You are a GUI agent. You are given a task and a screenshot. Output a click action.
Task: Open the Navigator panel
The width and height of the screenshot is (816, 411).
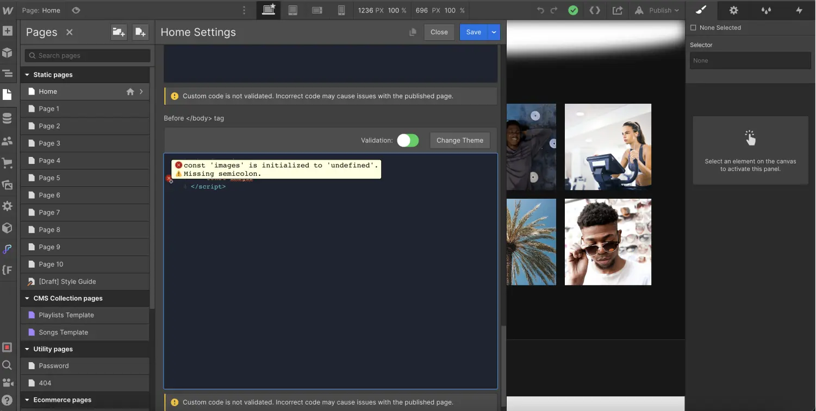8,73
